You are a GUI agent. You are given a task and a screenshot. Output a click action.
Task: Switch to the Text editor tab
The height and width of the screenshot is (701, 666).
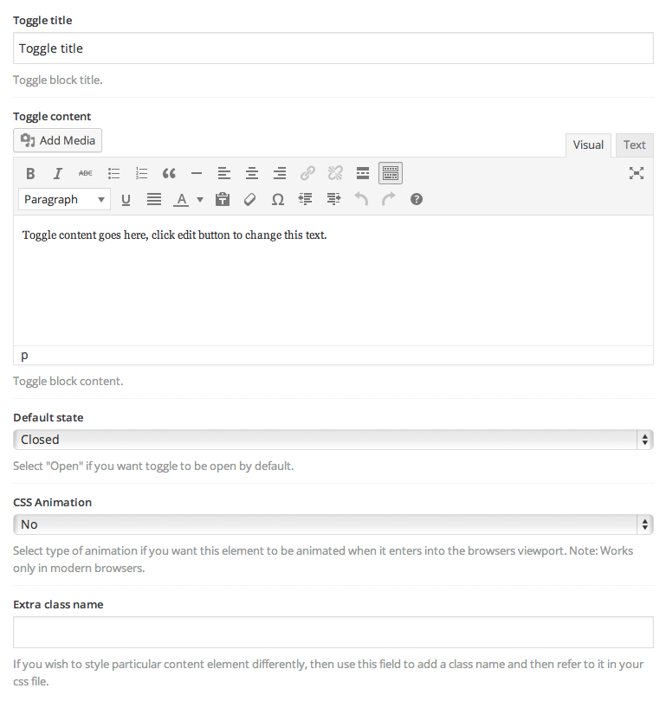(x=634, y=145)
